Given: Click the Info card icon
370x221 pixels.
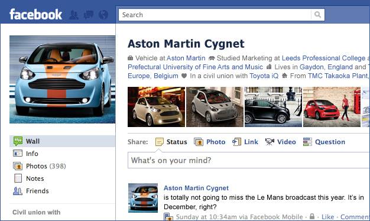Looking at the screenshot, I should pyautogui.click(x=18, y=154).
